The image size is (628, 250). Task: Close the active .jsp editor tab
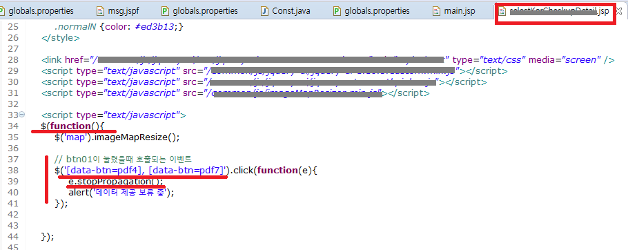[x=619, y=11]
